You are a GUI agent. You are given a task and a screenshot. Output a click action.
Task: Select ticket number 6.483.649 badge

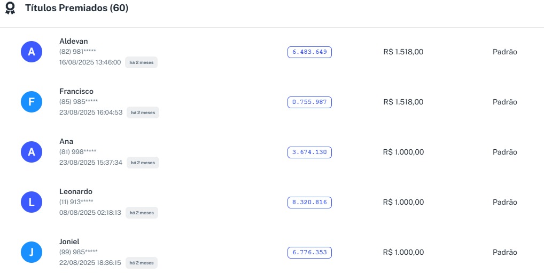(309, 52)
